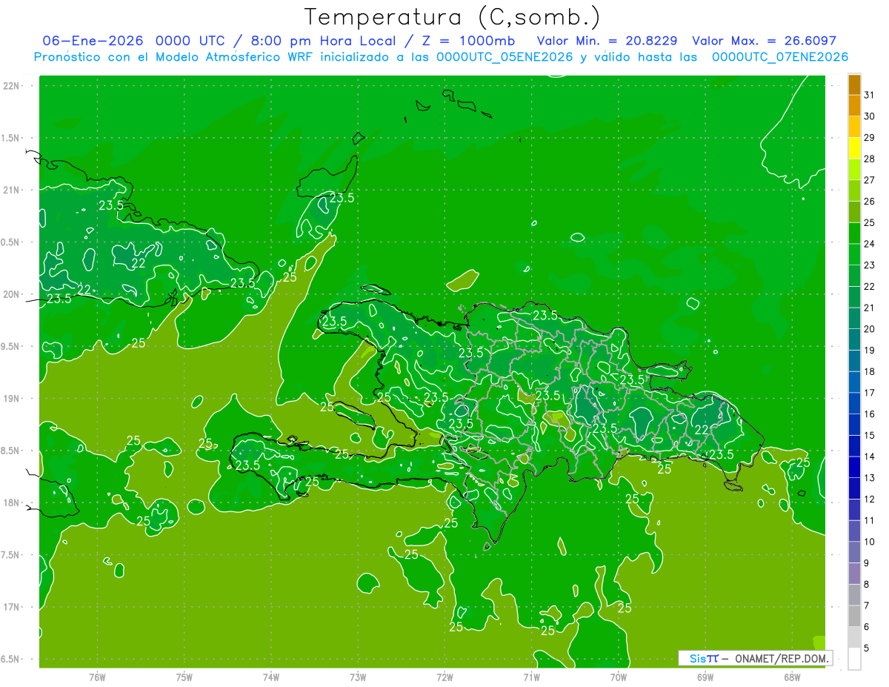Pick the blue segment between 15 and 16

(854, 425)
